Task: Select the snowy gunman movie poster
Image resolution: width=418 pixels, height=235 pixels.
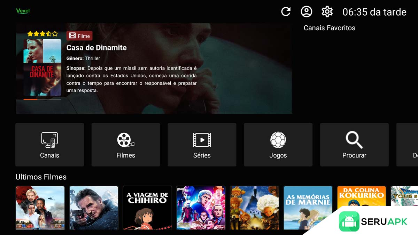Action: [x=94, y=208]
